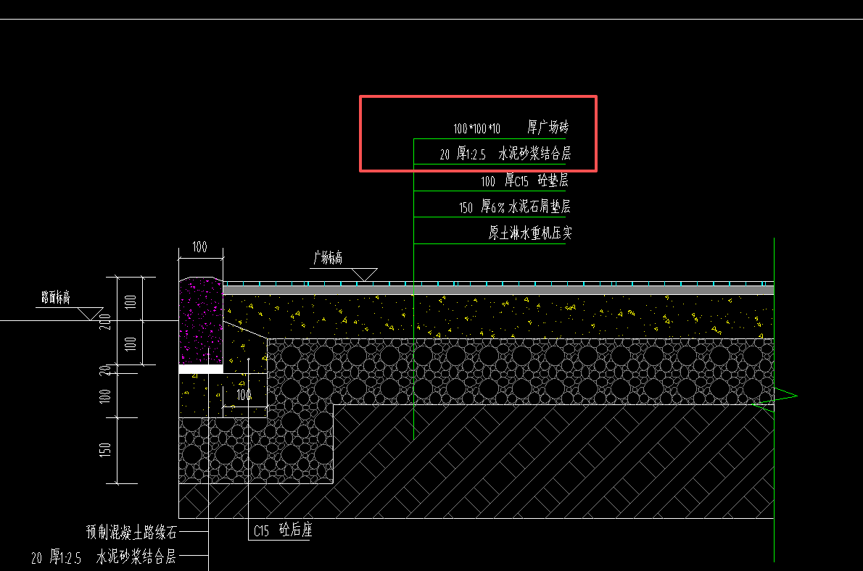The height and width of the screenshot is (571, 863).
Task: Click the 广场标高 elevation triangle marker
Action: coord(364,275)
